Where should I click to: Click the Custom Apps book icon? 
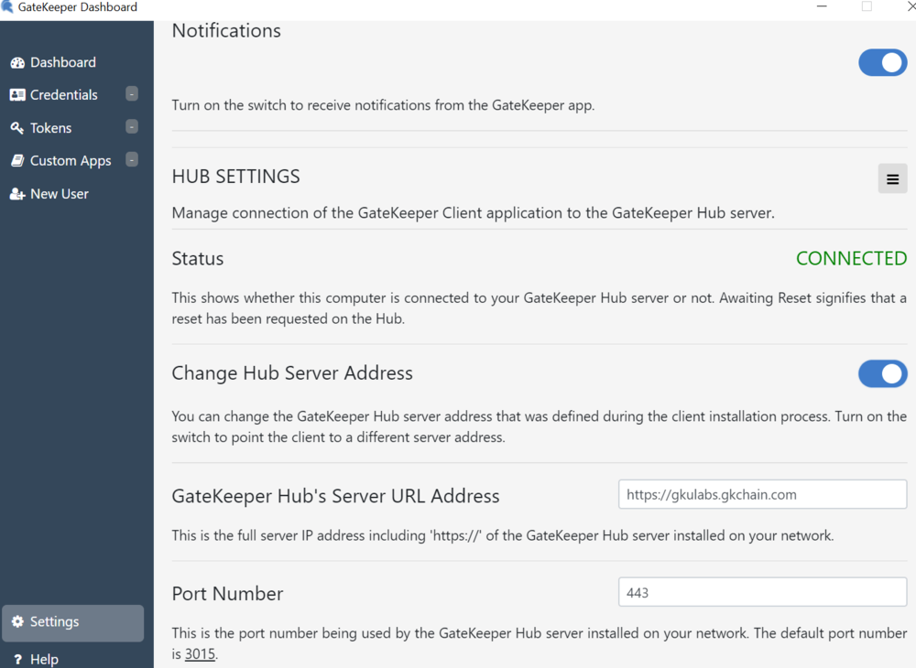(x=17, y=161)
